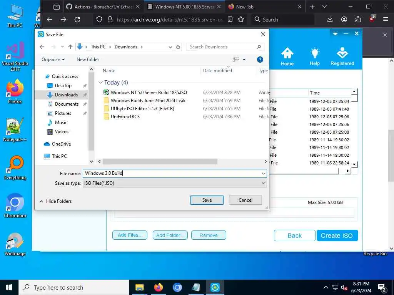394x295 pixels.
Task: Open WinImage desktop shortcut
Action: pyautogui.click(x=15, y=244)
